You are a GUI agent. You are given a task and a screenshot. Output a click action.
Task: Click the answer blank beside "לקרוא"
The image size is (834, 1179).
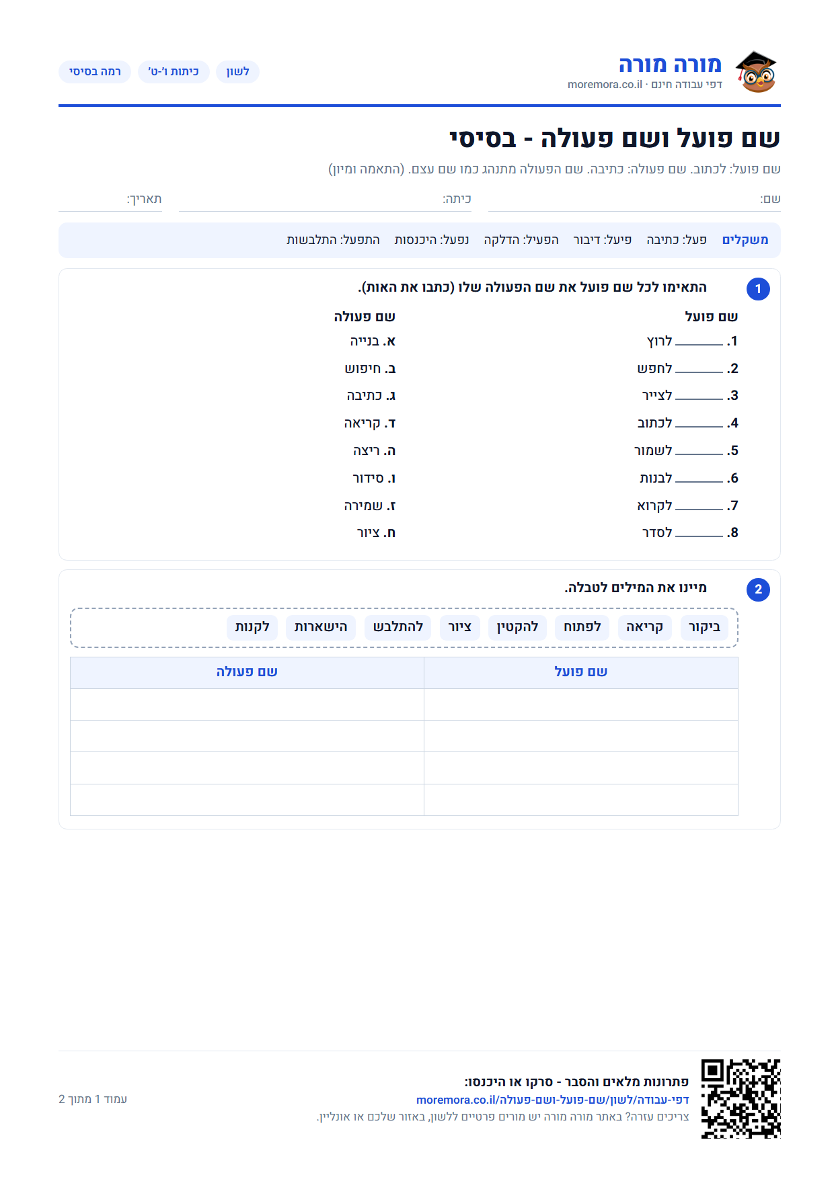click(x=699, y=507)
